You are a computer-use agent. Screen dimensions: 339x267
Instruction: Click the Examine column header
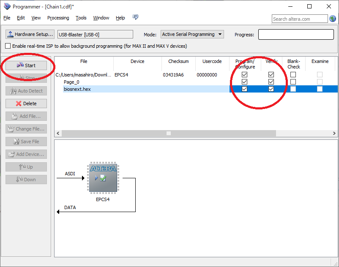coord(320,61)
